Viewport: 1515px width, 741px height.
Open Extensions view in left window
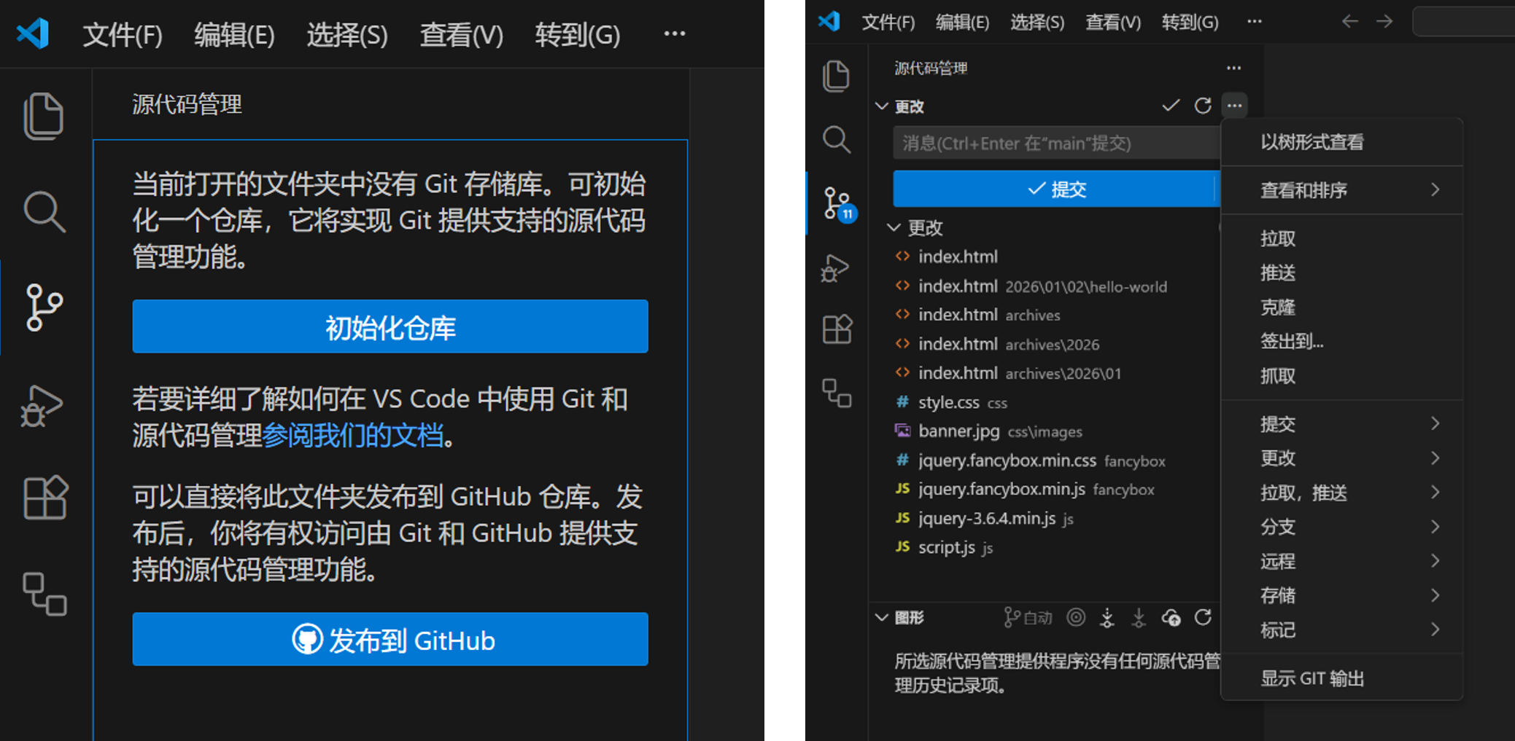[x=45, y=498]
